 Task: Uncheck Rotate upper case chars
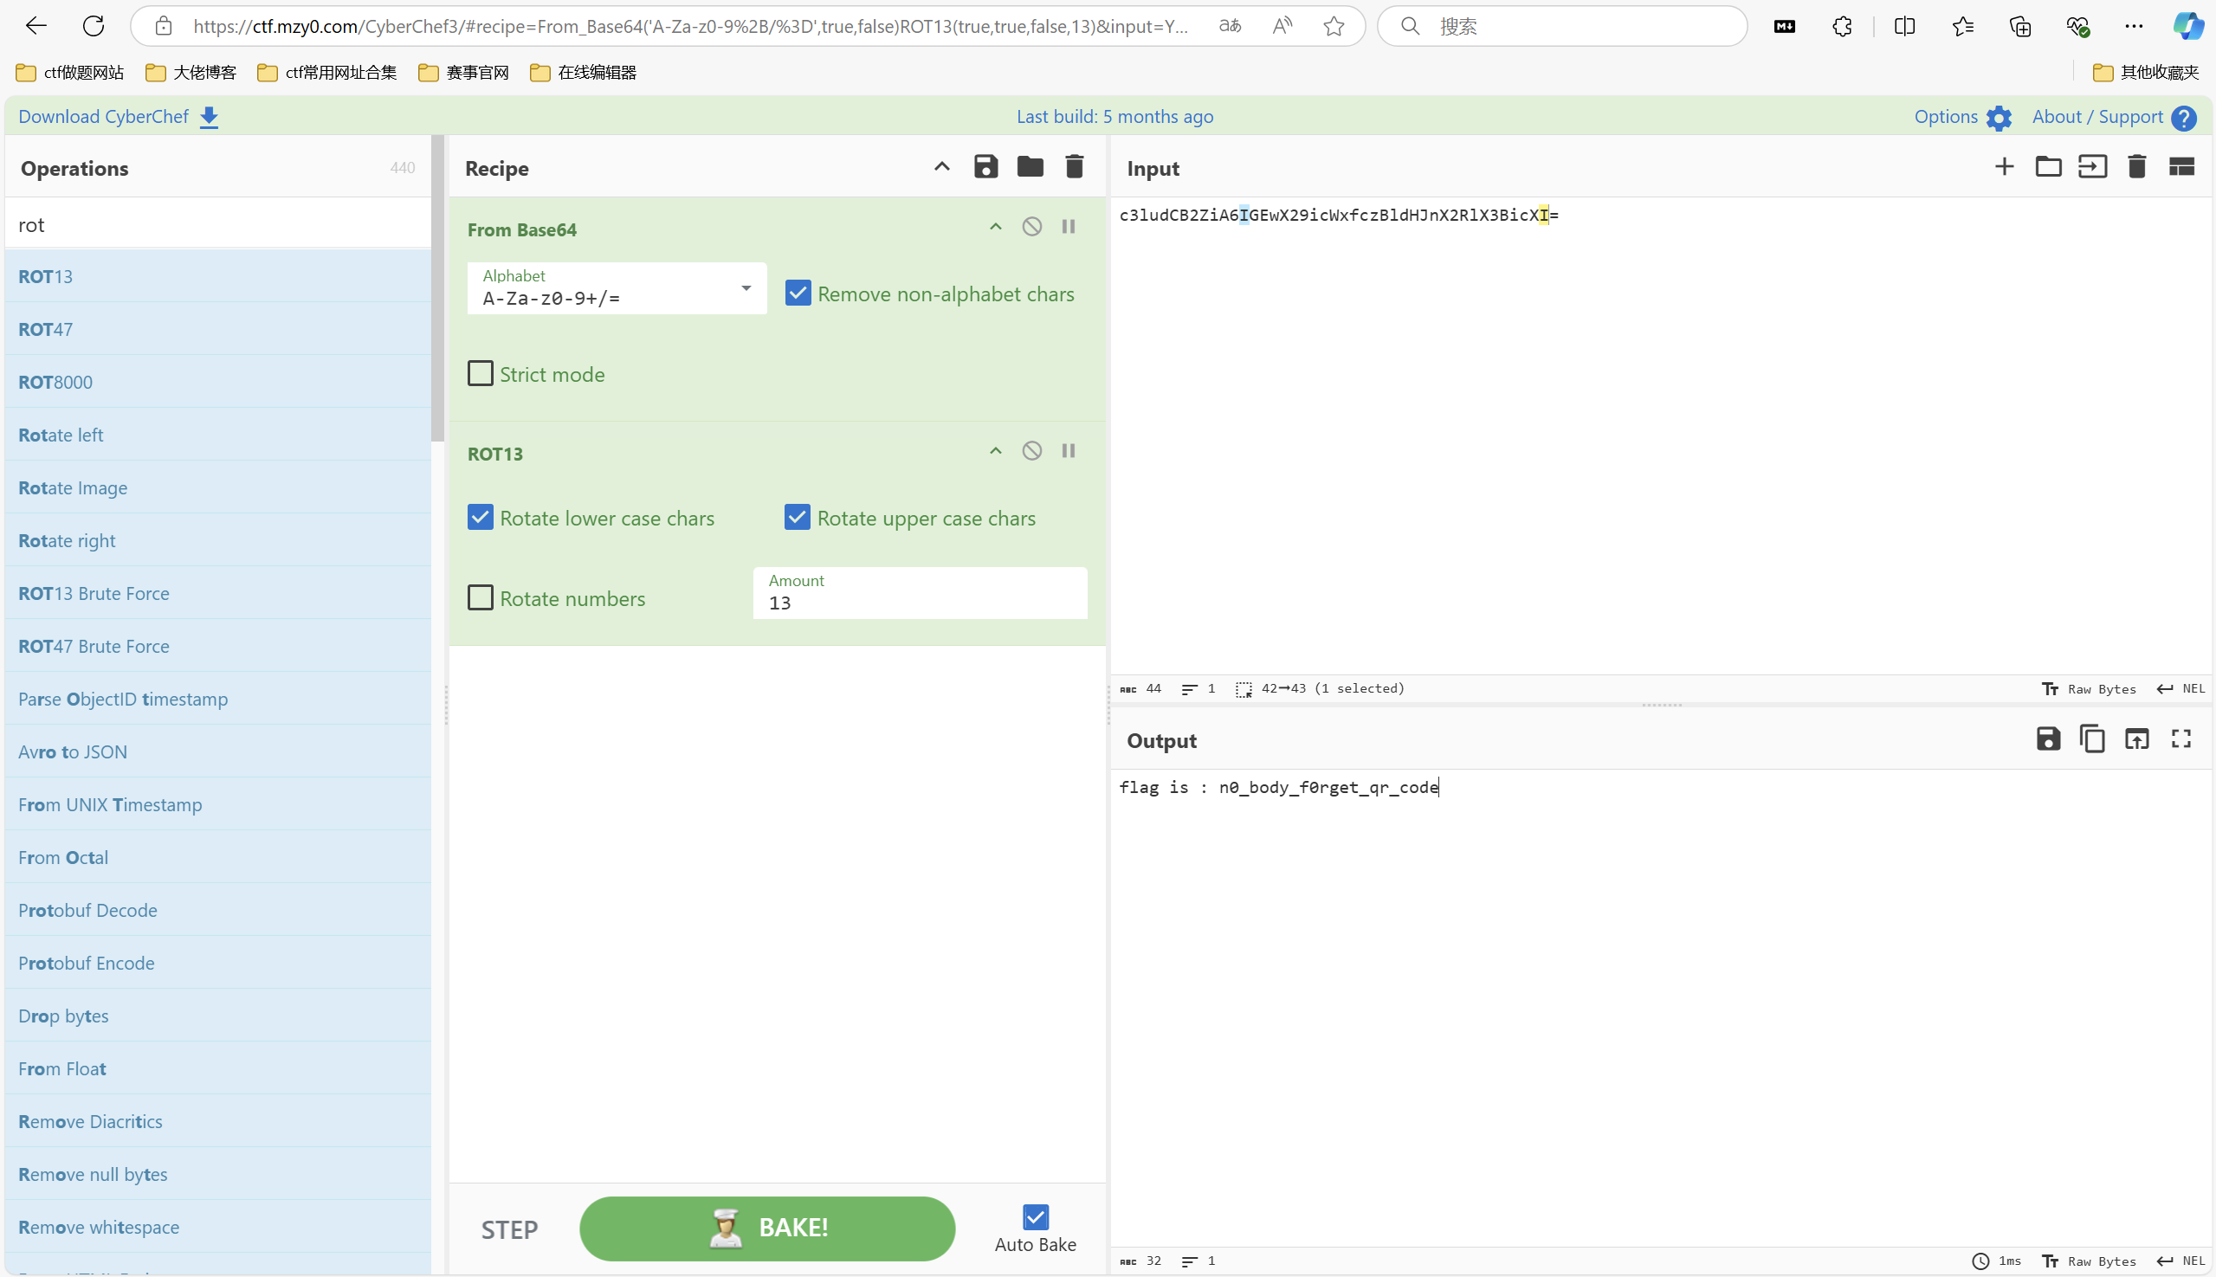coord(797,518)
